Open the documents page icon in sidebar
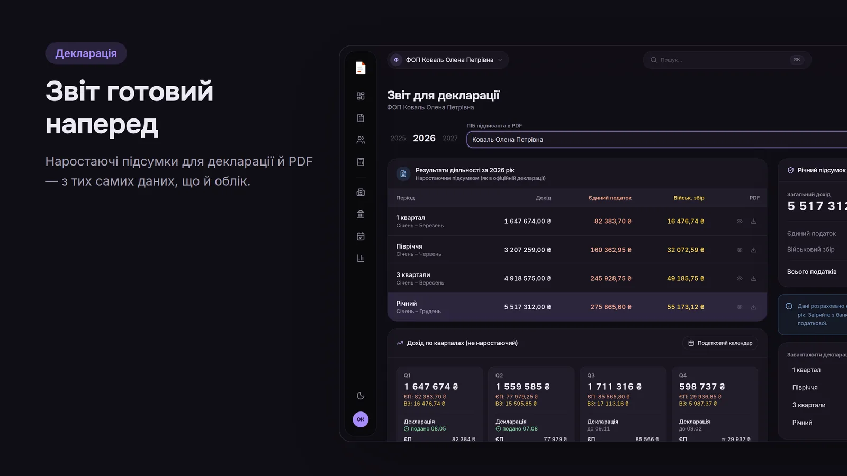 [361, 118]
